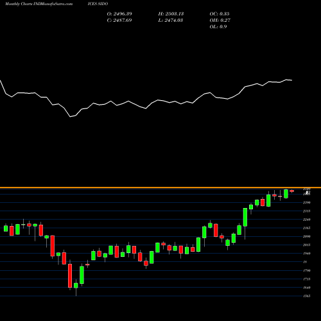Click the white closing-price line chart
Screen dimensions: 321x321
[146, 98]
